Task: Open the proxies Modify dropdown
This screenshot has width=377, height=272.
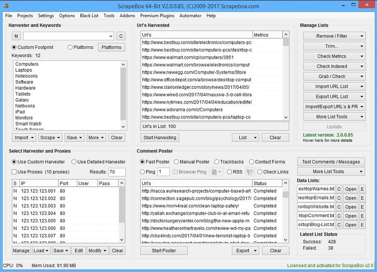Action: tap(97, 251)
